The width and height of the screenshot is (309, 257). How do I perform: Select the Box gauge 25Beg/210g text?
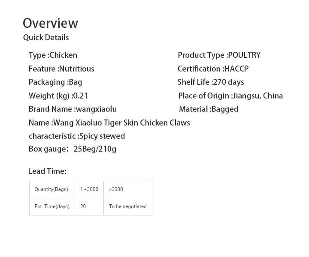click(73, 149)
